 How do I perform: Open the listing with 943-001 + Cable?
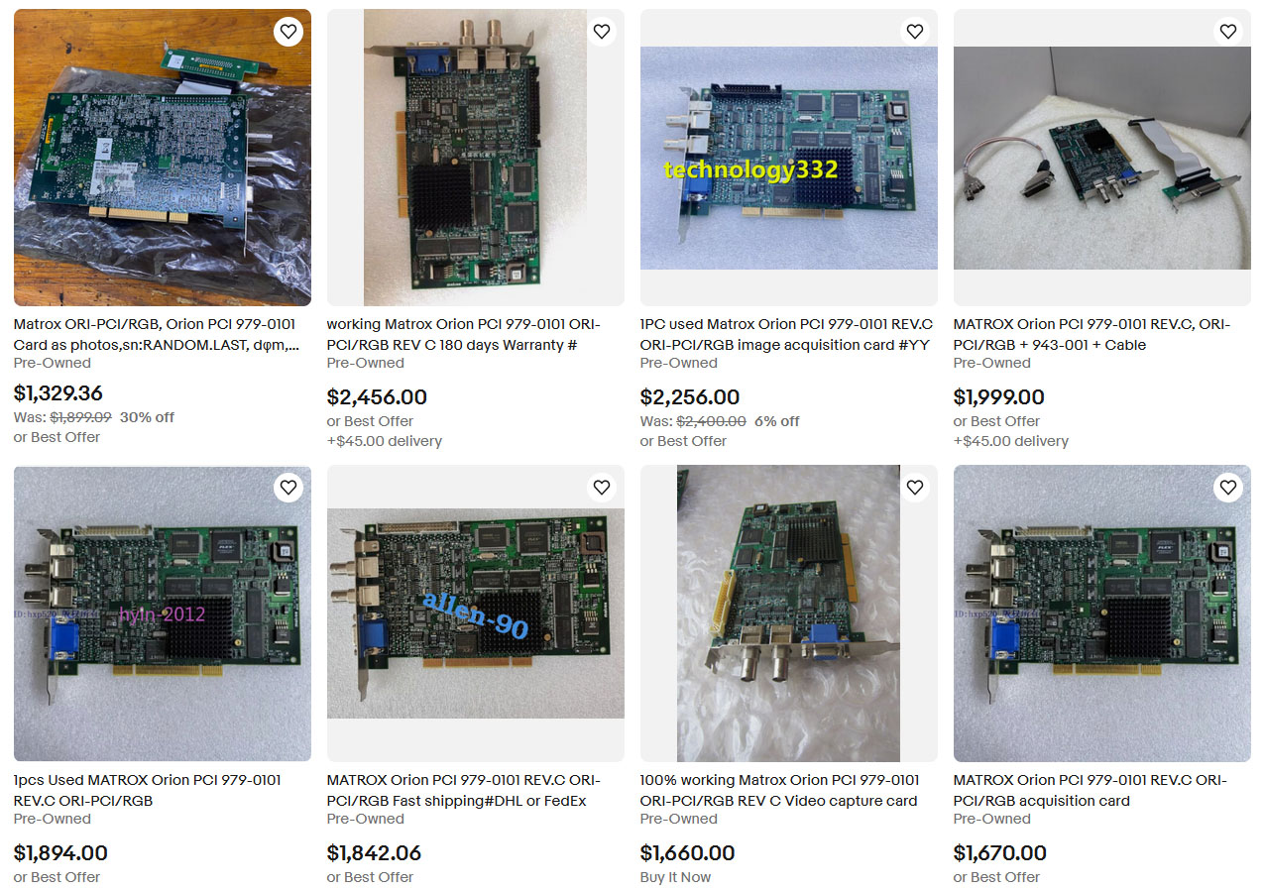point(1092,334)
